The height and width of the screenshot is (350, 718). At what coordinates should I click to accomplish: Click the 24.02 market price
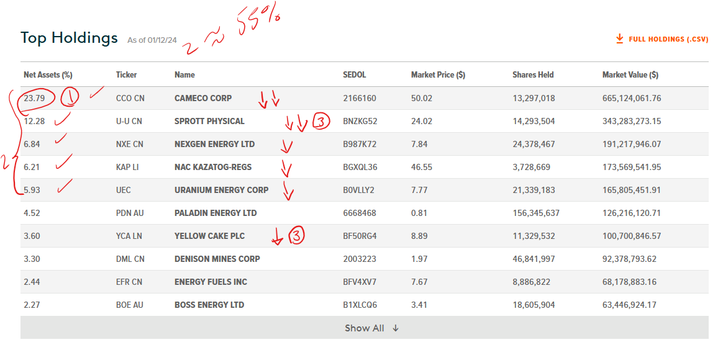pyautogui.click(x=421, y=121)
